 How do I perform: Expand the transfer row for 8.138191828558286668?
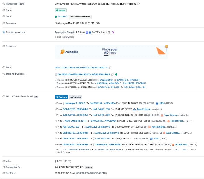tap(55, 133)
